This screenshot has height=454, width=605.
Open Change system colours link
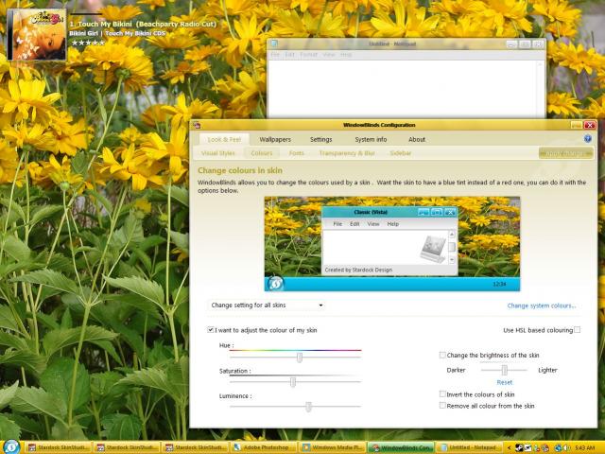point(542,306)
